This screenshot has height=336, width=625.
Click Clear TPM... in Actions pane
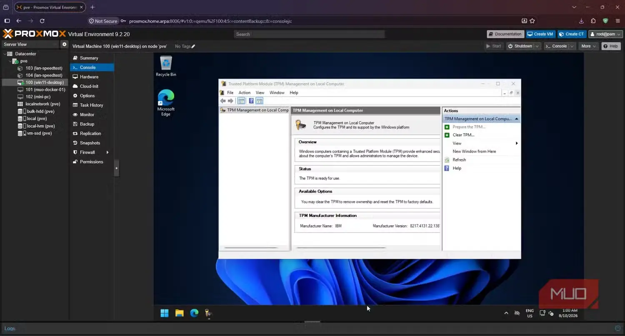pos(463,135)
